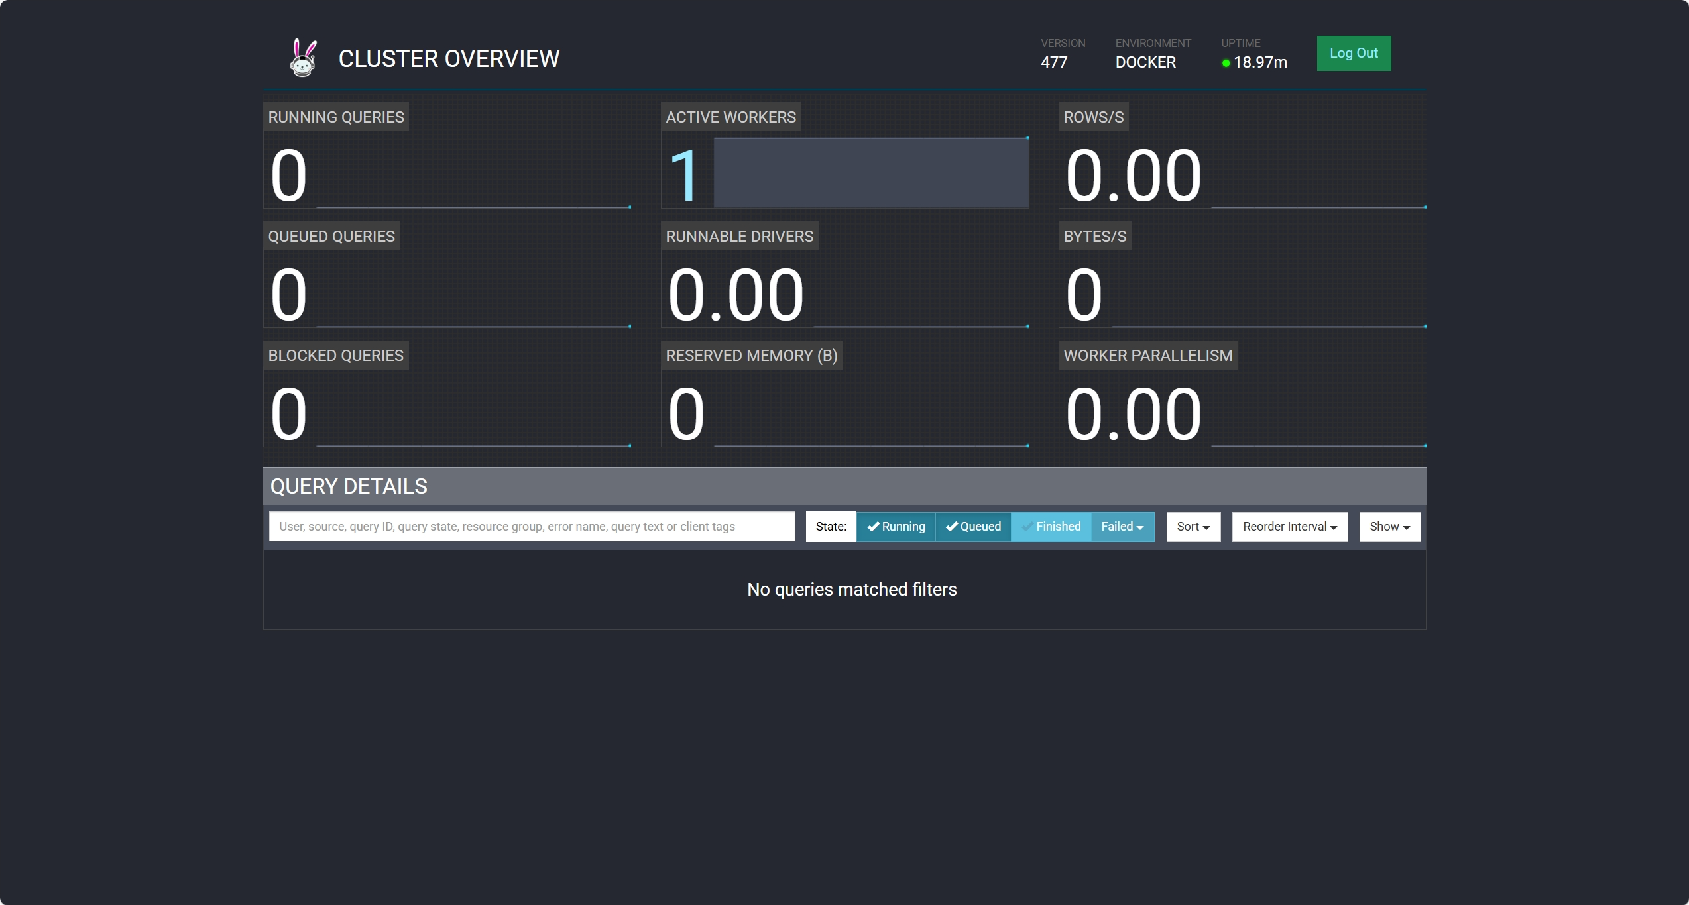Click the Worker Parallelism label

tap(1147, 356)
